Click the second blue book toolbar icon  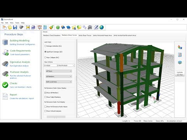click(x=69, y=27)
